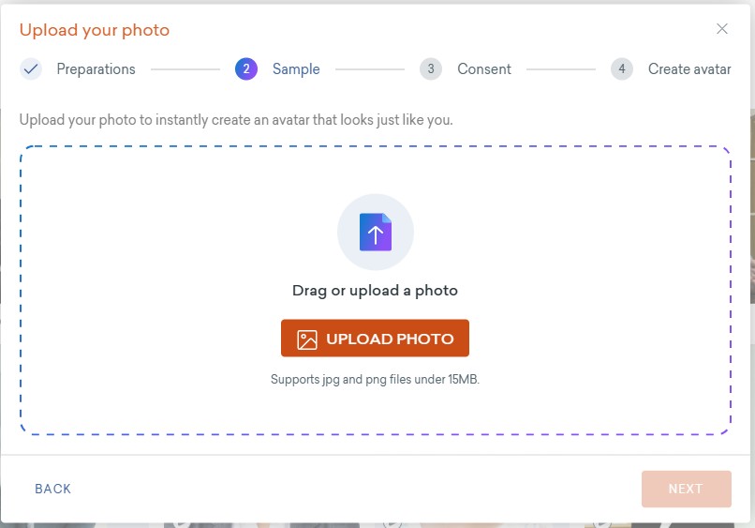755x528 pixels.
Task: Go back using the BACK button
Action: pos(53,489)
